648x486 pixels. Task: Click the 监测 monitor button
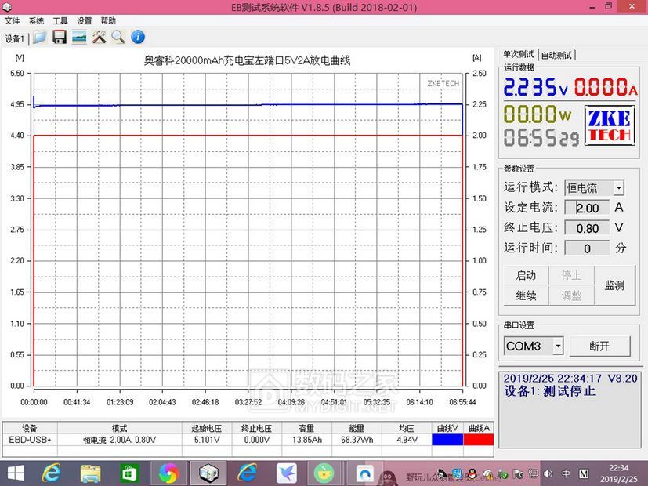pyautogui.click(x=614, y=285)
